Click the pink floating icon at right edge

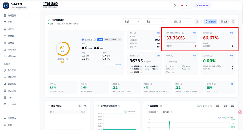tap(240, 112)
